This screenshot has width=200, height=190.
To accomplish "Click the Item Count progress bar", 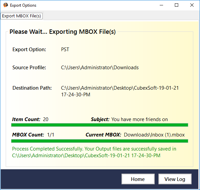I will (100, 125).
